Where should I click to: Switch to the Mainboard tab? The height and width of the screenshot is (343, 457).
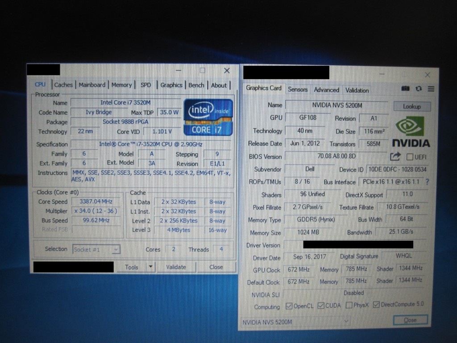coord(92,85)
